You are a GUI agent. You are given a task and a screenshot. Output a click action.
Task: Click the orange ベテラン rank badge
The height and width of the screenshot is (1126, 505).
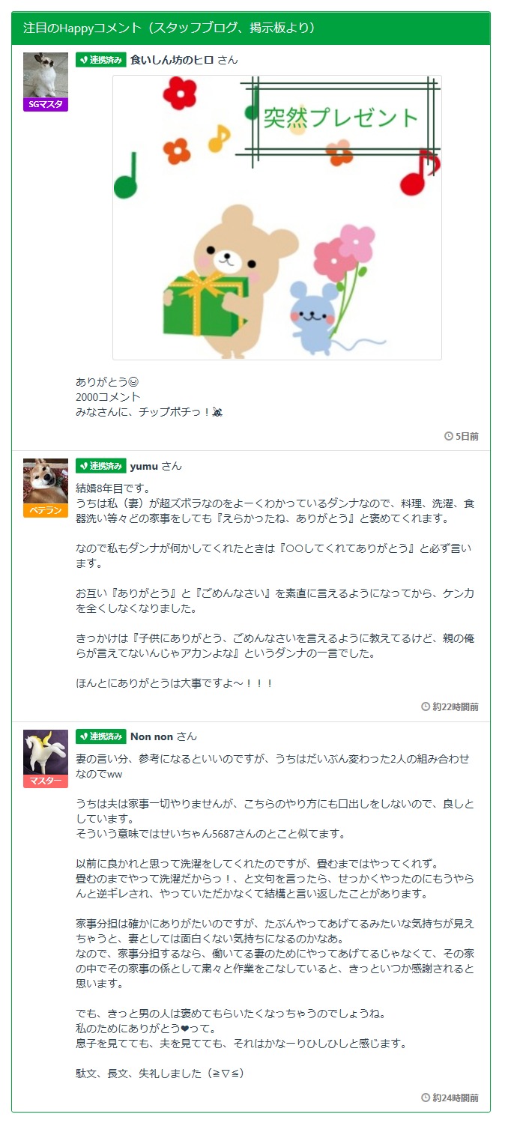click(x=46, y=510)
